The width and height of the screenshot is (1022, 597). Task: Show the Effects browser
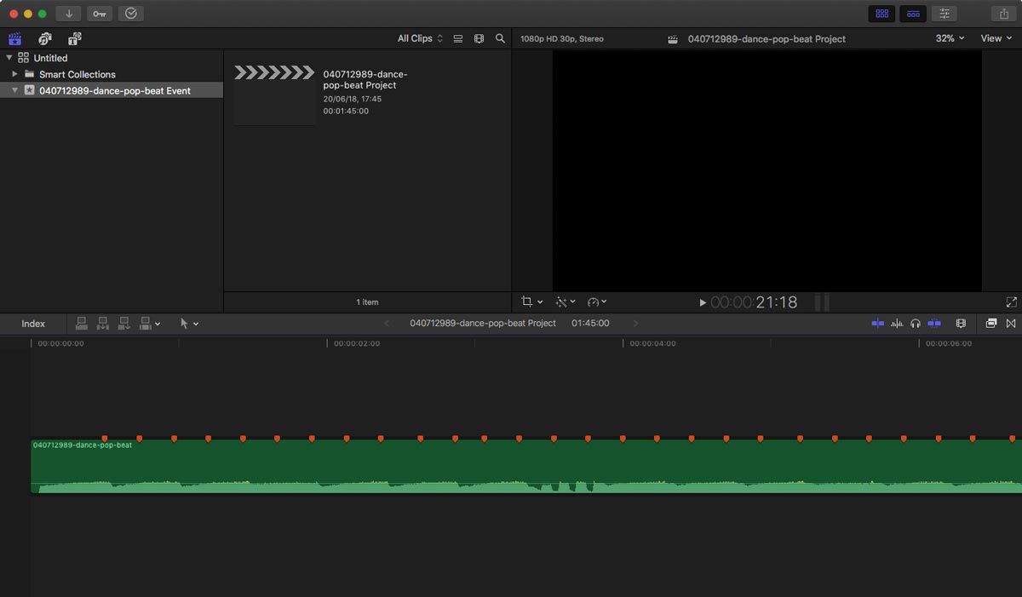tap(991, 324)
